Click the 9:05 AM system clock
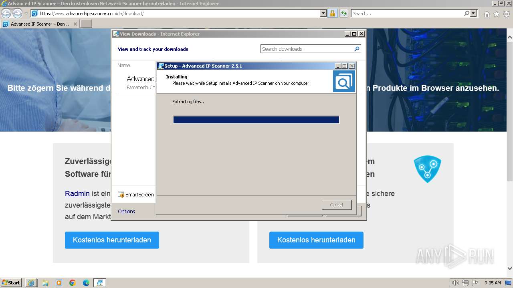This screenshot has height=288, width=513. click(x=493, y=283)
